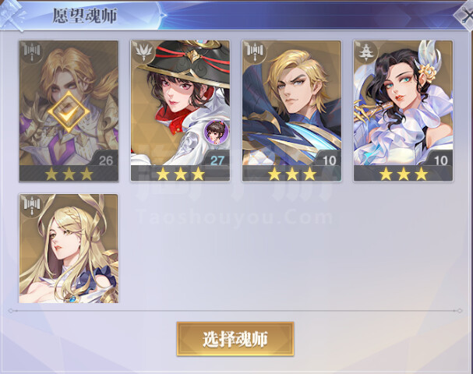Open the small round girl avatar badge
The height and width of the screenshot is (374, 473).
pyautogui.click(x=216, y=131)
